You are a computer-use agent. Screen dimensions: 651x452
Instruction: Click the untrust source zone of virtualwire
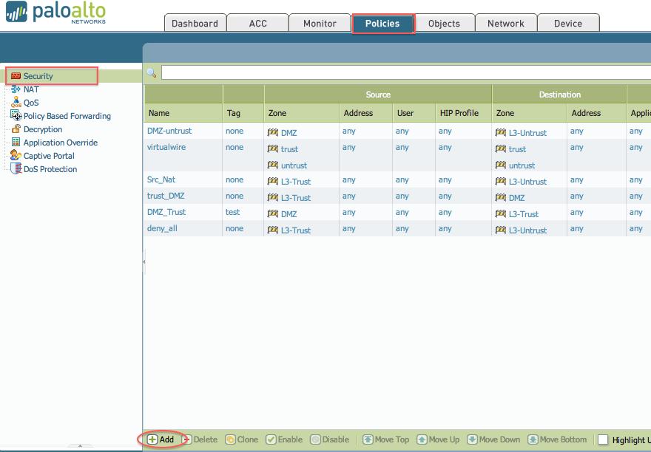[294, 165]
